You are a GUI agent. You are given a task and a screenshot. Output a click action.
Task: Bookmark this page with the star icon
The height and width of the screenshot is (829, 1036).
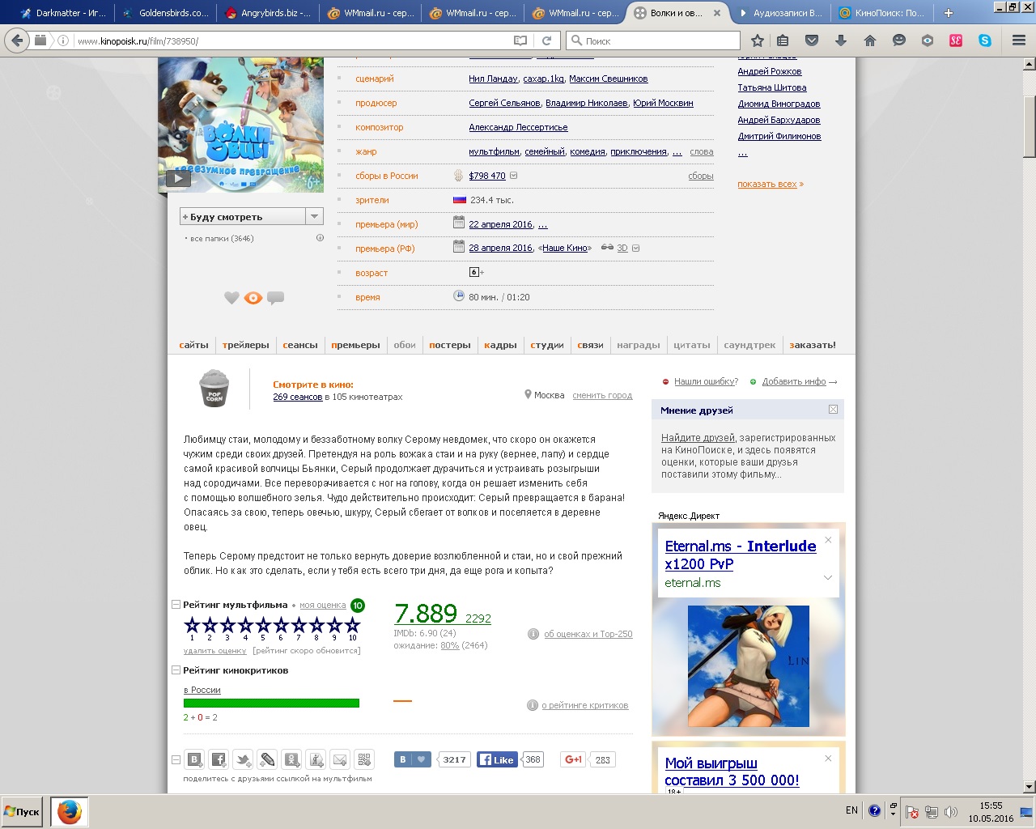[758, 40]
